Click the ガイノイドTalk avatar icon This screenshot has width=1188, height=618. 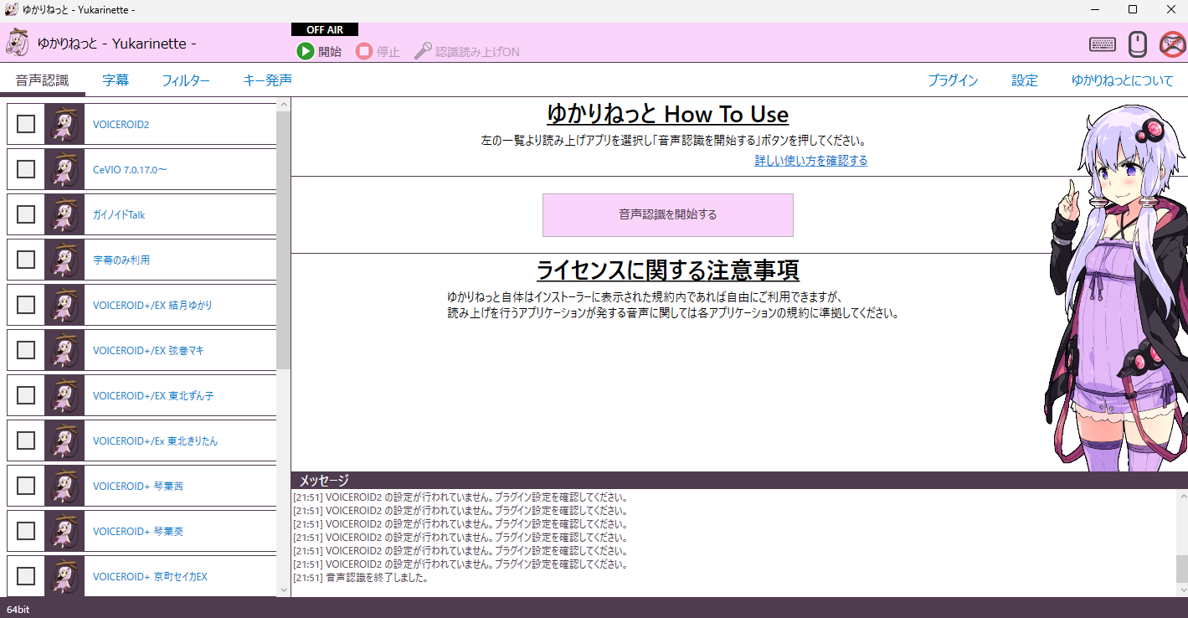pyautogui.click(x=64, y=214)
